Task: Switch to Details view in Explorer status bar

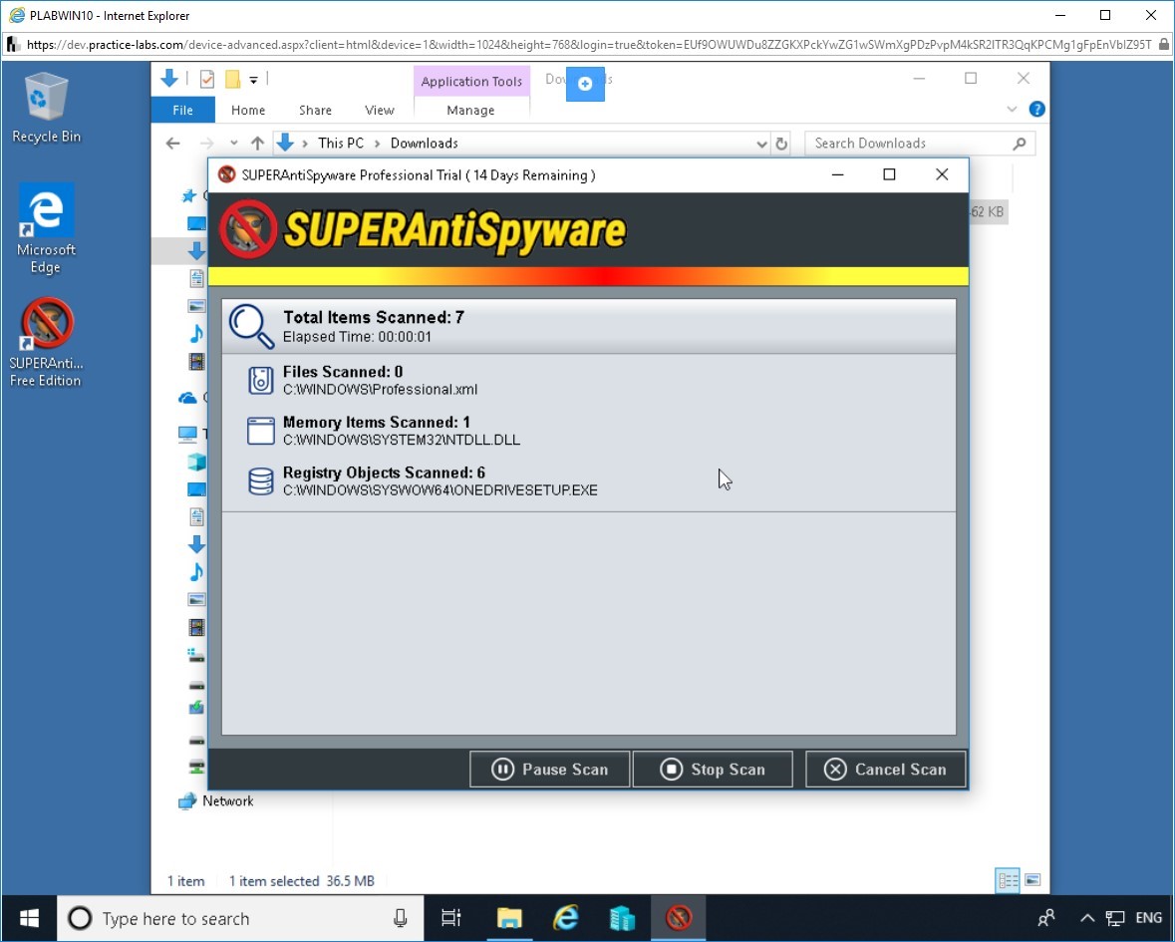Action: [x=1008, y=880]
